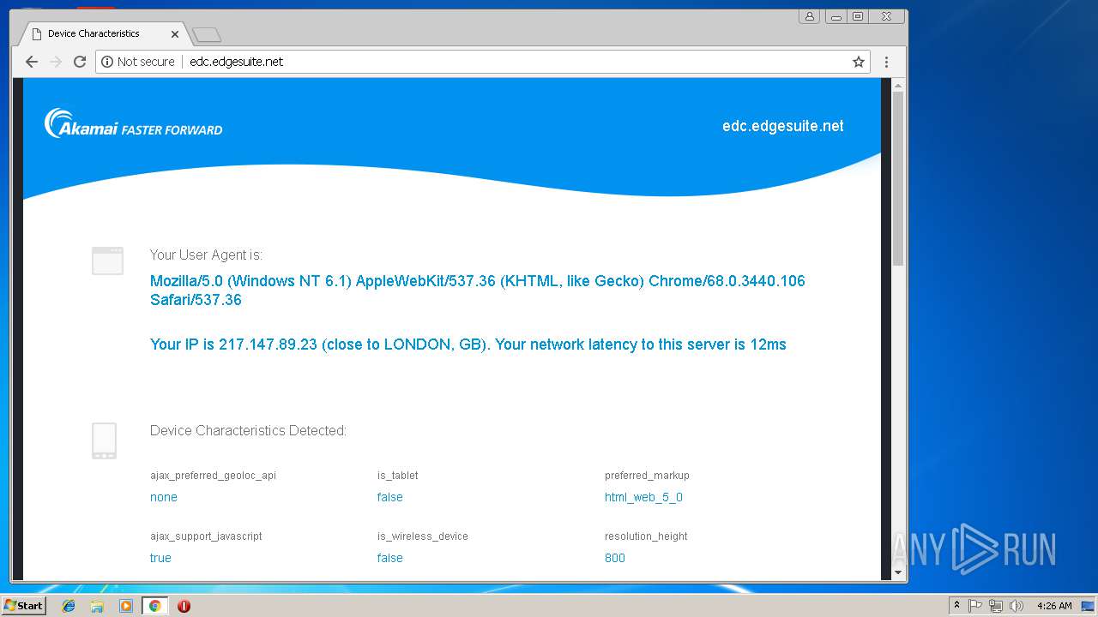Click the 'none' value under geoloc api

[x=163, y=497]
